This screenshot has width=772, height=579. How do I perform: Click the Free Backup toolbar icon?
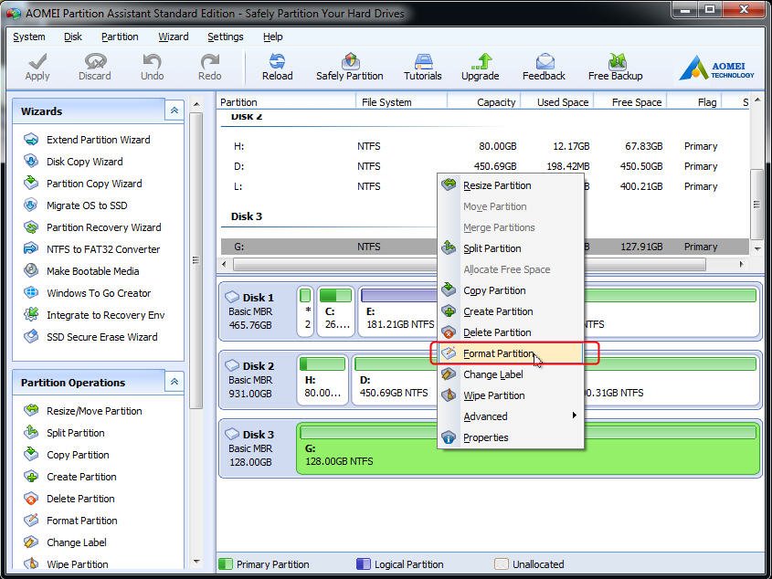pos(615,67)
